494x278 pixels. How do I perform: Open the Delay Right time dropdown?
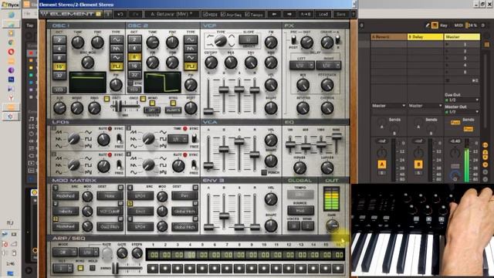point(328,65)
